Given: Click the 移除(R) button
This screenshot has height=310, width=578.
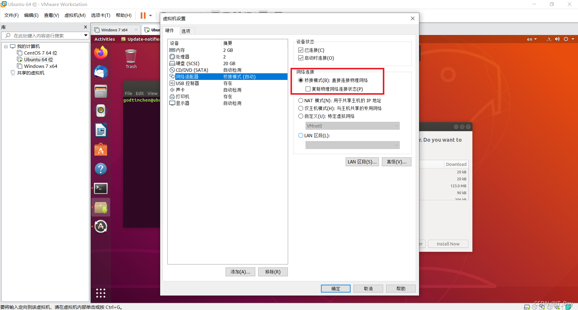Looking at the screenshot, I should 273,272.
